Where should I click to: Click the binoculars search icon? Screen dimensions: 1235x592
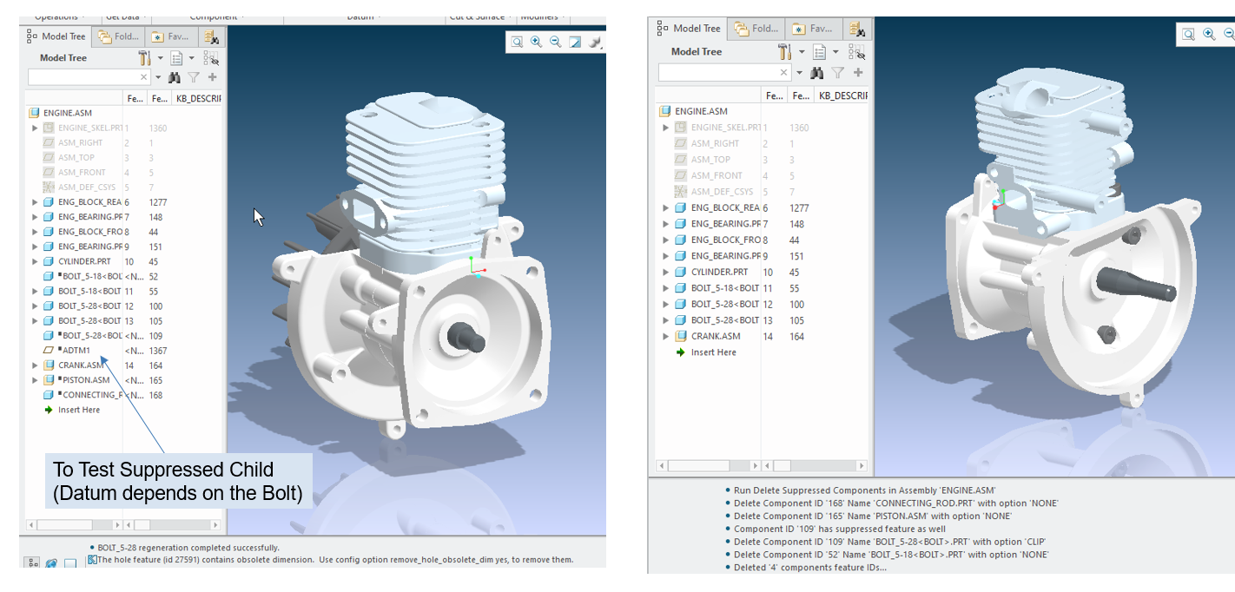coord(175,76)
